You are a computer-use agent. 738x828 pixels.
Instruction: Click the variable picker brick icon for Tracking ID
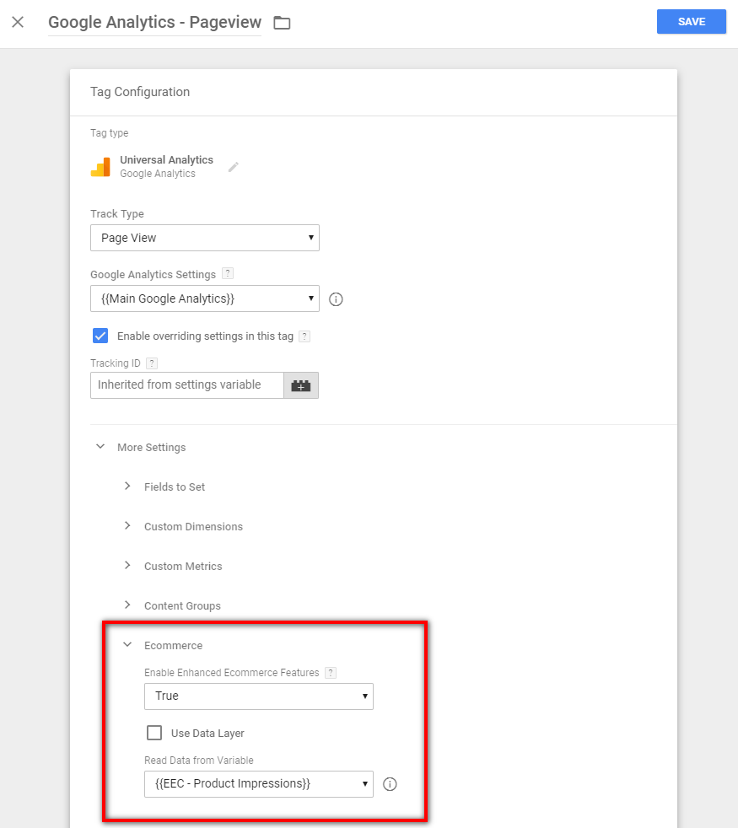(x=301, y=385)
